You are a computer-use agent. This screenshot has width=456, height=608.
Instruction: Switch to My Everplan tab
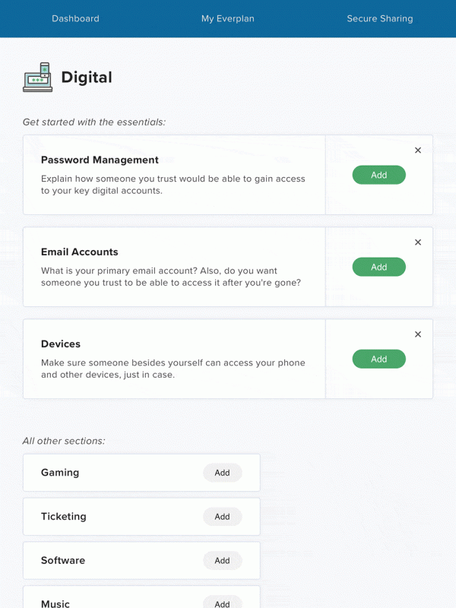point(227,18)
